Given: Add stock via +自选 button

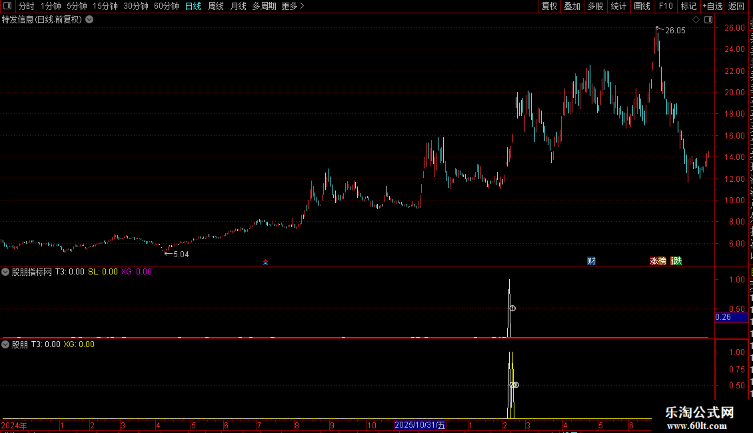Looking at the screenshot, I should [712, 6].
